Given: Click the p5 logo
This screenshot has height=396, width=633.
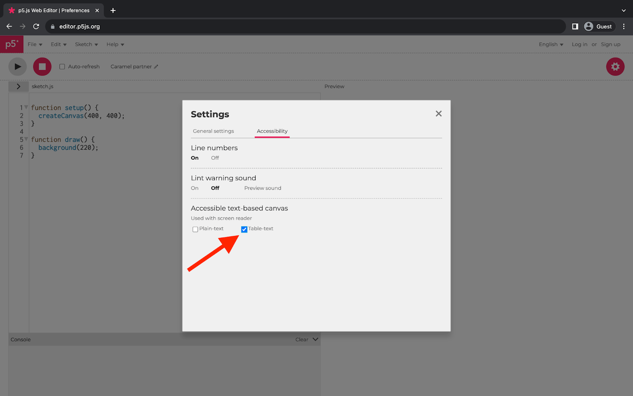Looking at the screenshot, I should 11,44.
